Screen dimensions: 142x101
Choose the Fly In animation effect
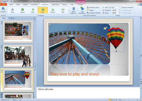tap(43, 10)
